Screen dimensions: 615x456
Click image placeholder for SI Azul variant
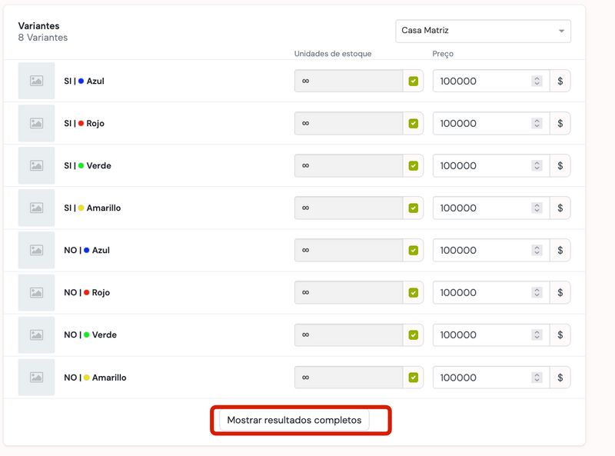[x=36, y=81]
